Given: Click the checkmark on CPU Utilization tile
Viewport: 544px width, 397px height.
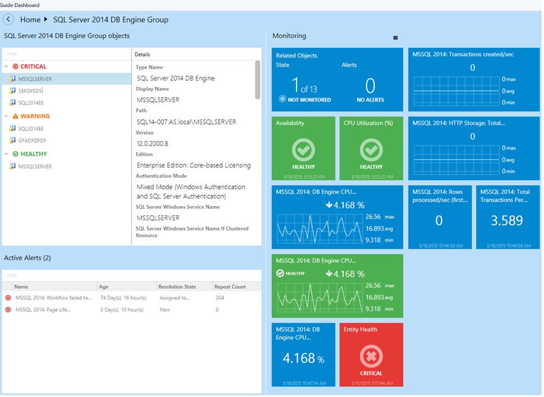Looking at the screenshot, I should click(x=371, y=151).
